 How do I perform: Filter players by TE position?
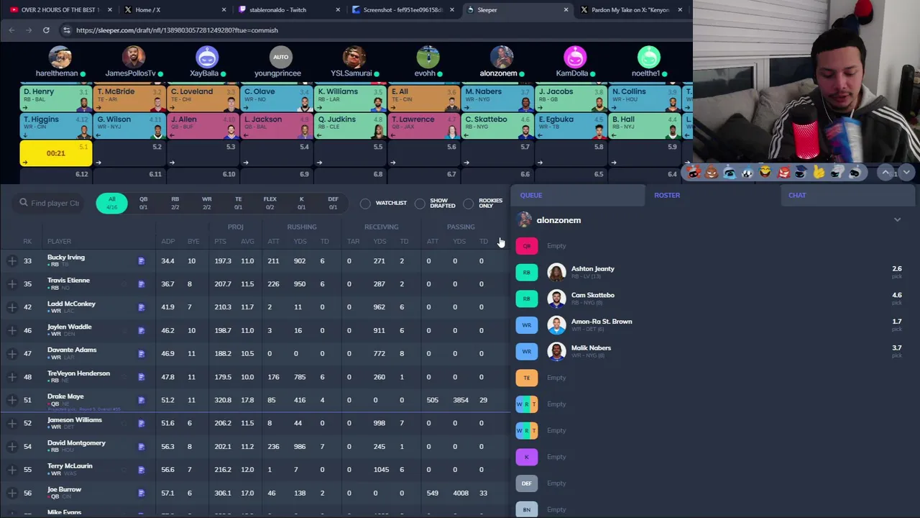pyautogui.click(x=238, y=203)
